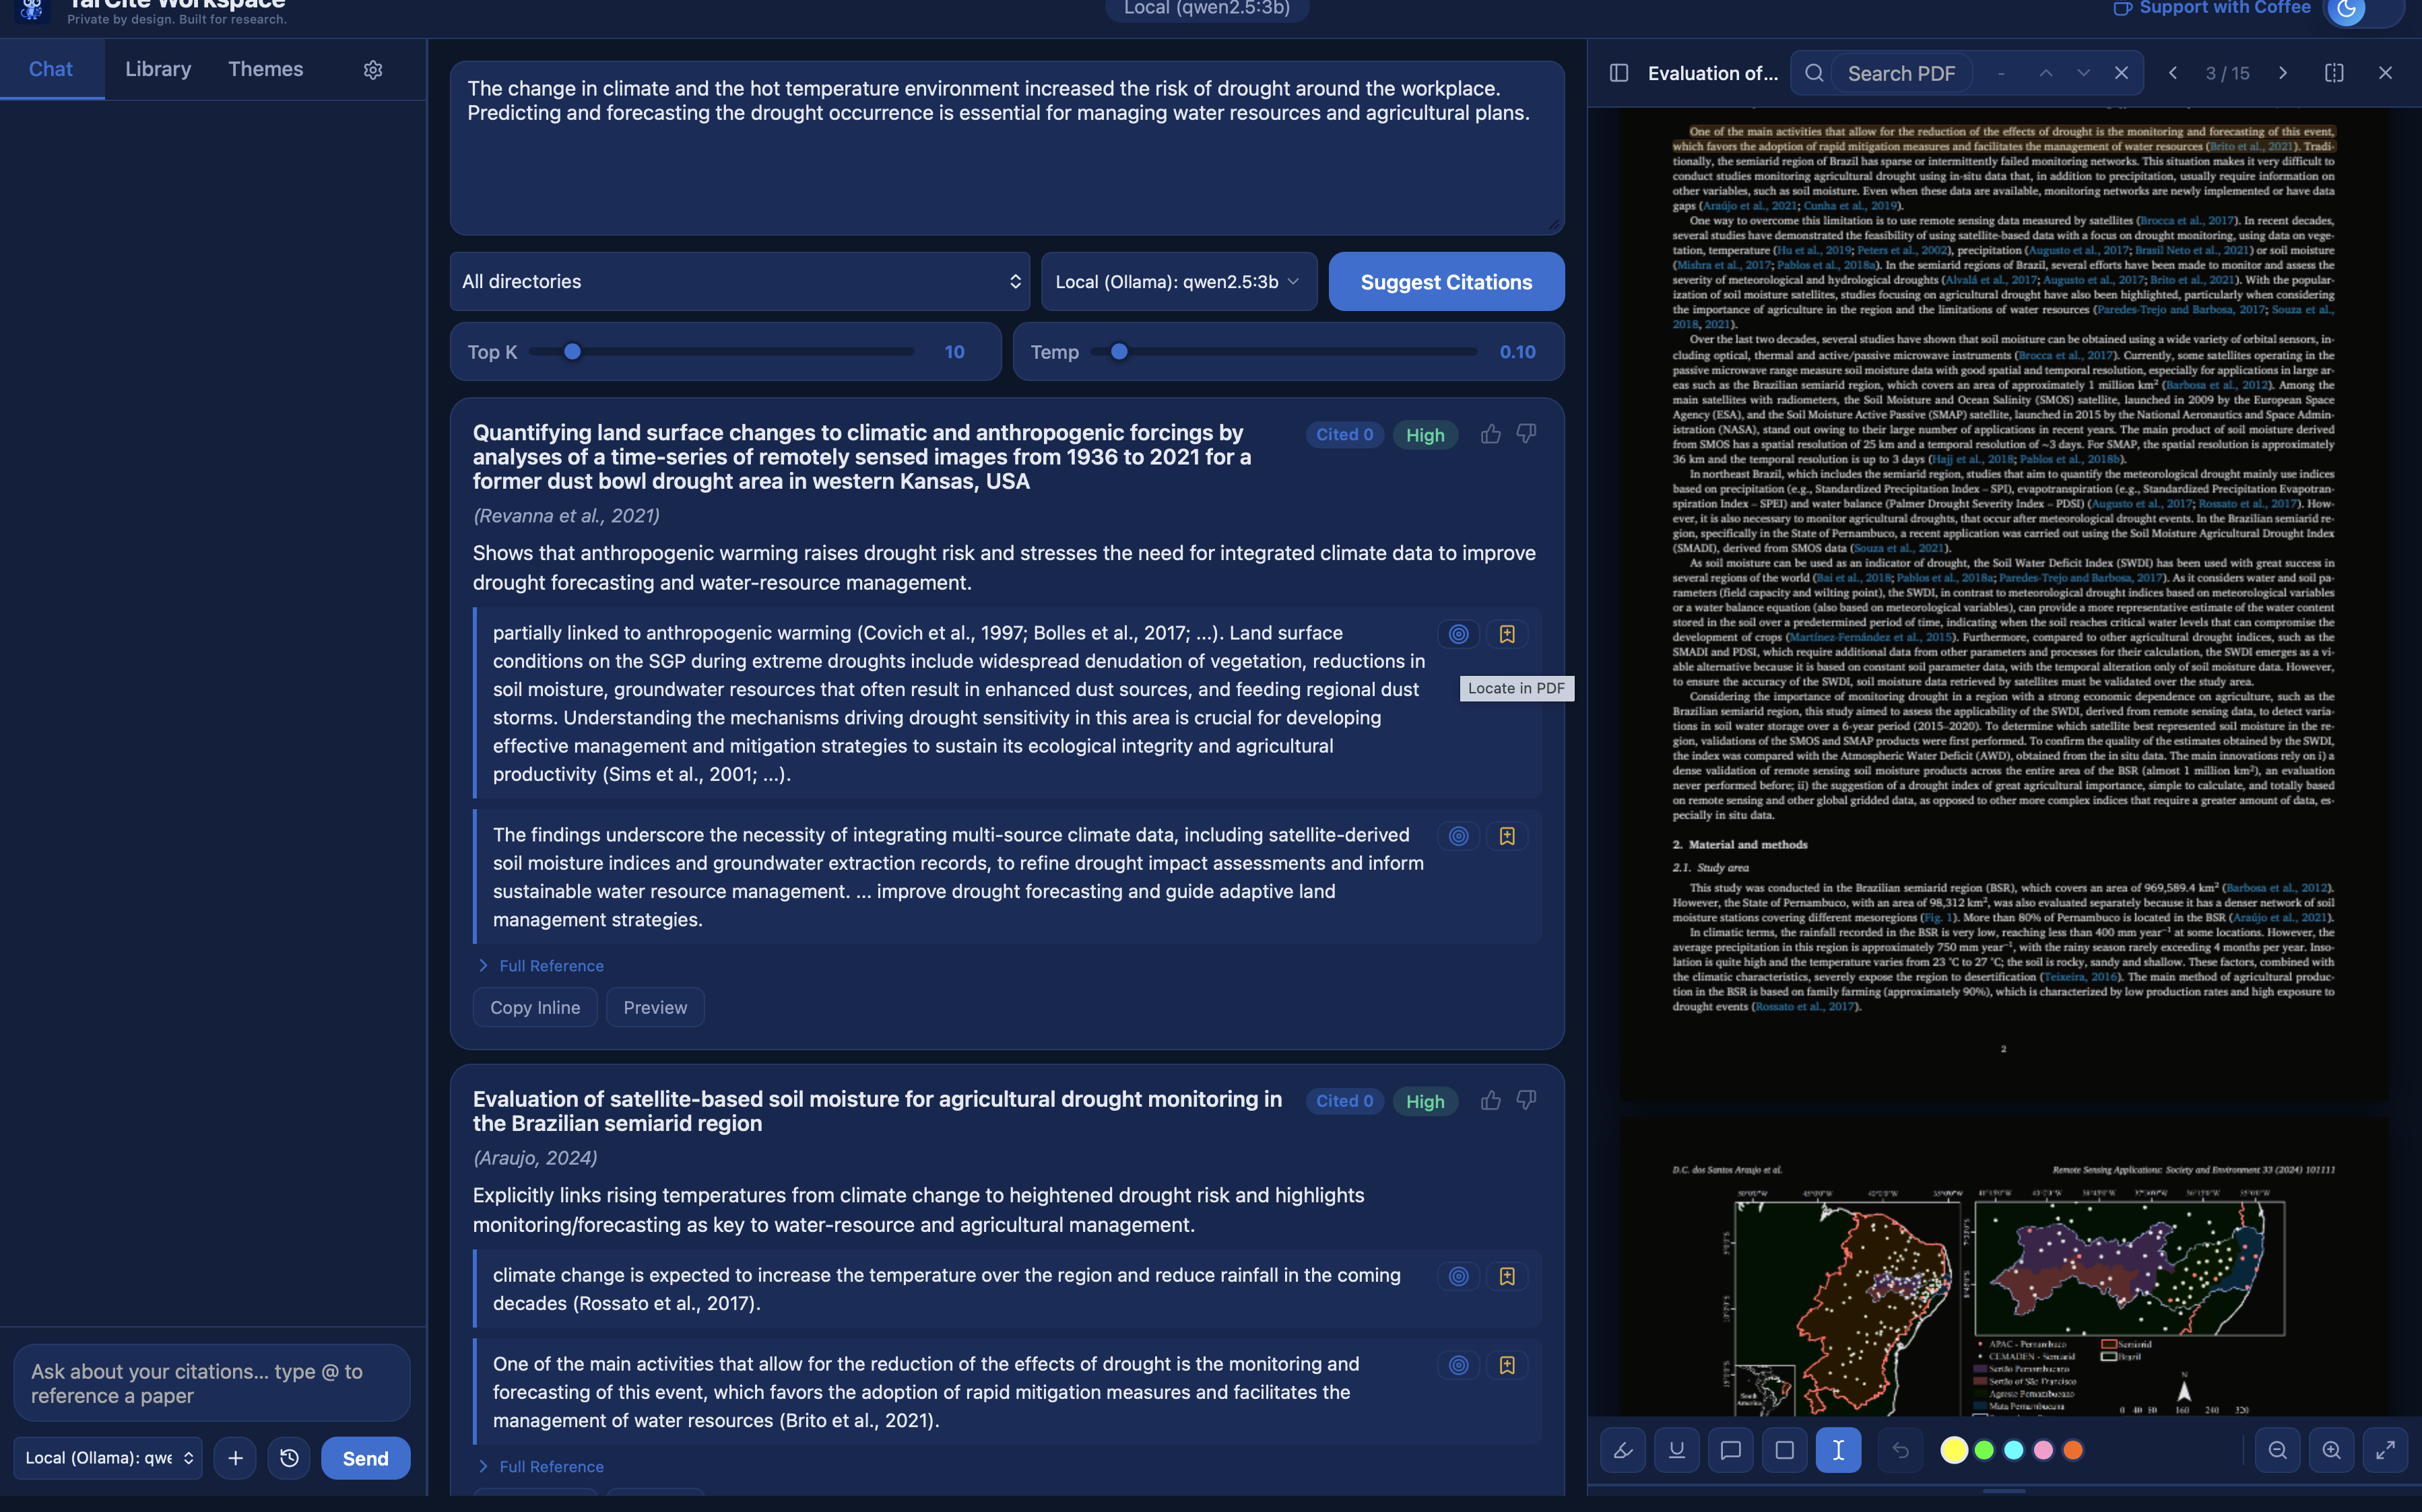2422x1512 pixels.
Task: Select the text cursor tool in PDF toolbar
Action: tap(1838, 1450)
